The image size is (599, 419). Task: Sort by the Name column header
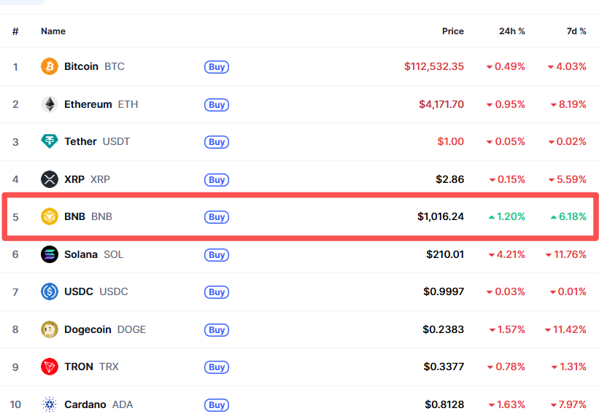pyautogui.click(x=53, y=31)
